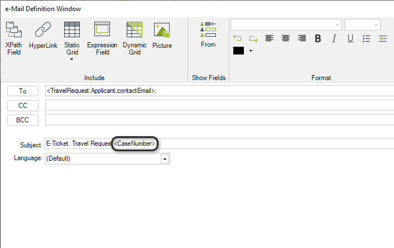Show the From field

pos(208,34)
